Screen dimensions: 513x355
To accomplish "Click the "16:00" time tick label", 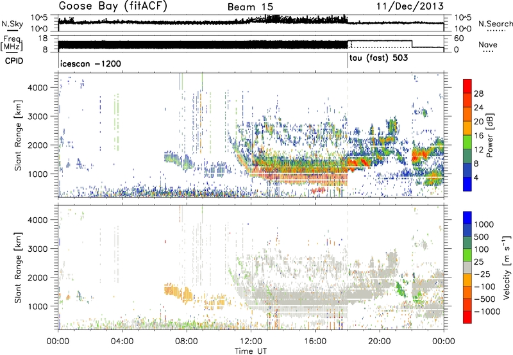I will (315, 342).
